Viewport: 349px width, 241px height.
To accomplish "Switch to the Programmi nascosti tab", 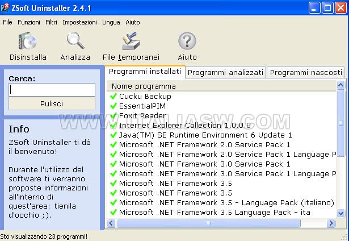I will 306,72.
